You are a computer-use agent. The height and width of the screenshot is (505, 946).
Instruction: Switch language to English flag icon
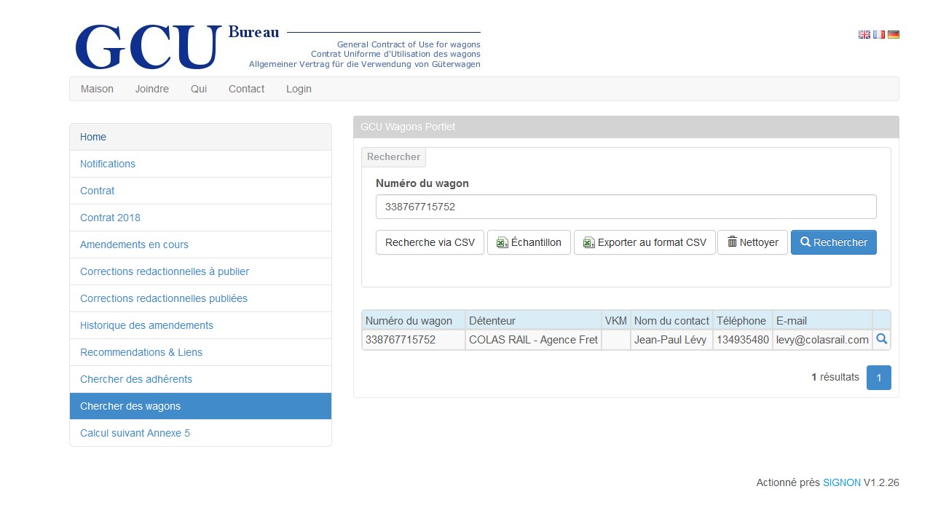coord(864,34)
